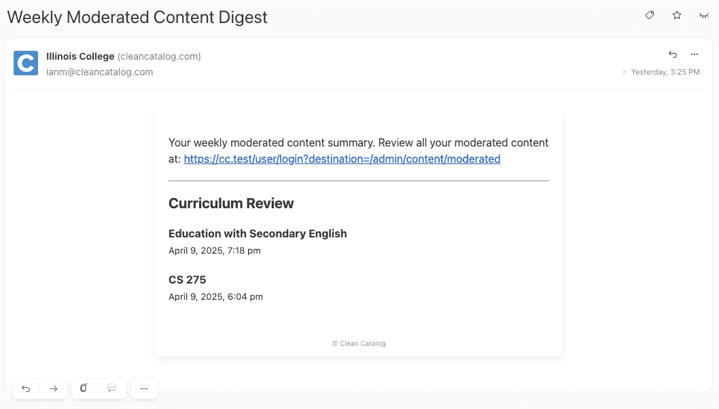Click the Illinois College sender name
Screen dimensions: 719x409
point(80,56)
